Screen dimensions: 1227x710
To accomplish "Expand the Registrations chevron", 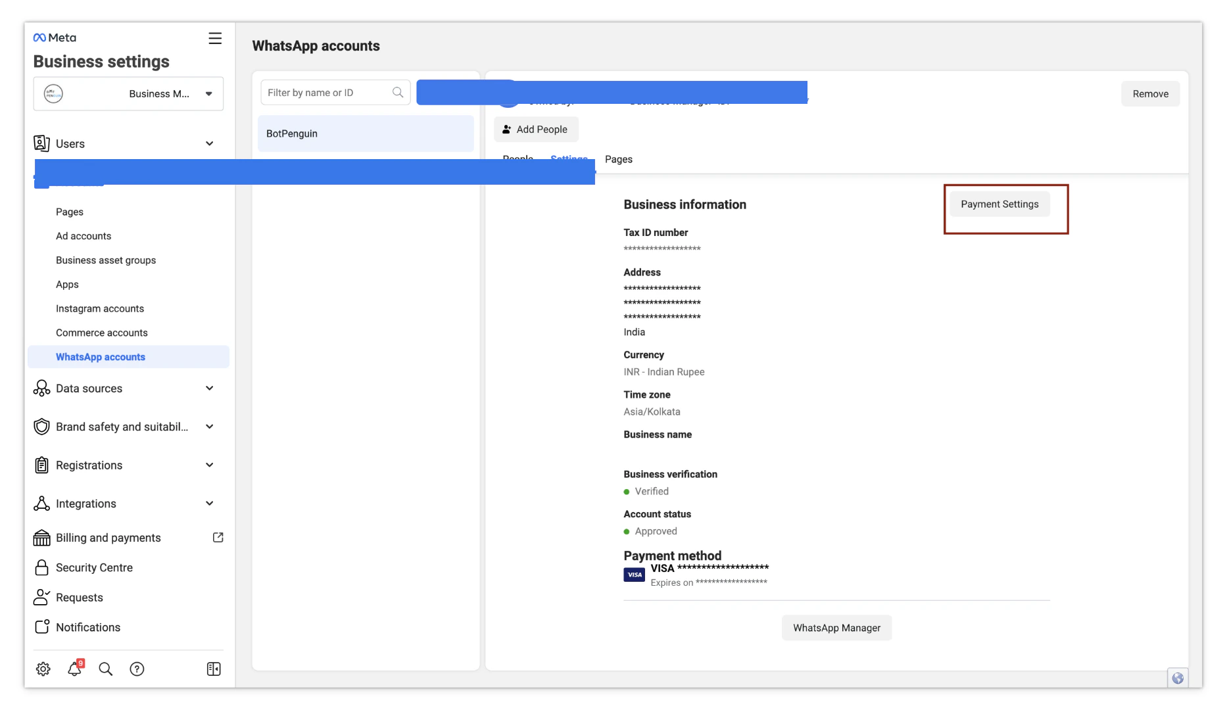I will 209,465.
